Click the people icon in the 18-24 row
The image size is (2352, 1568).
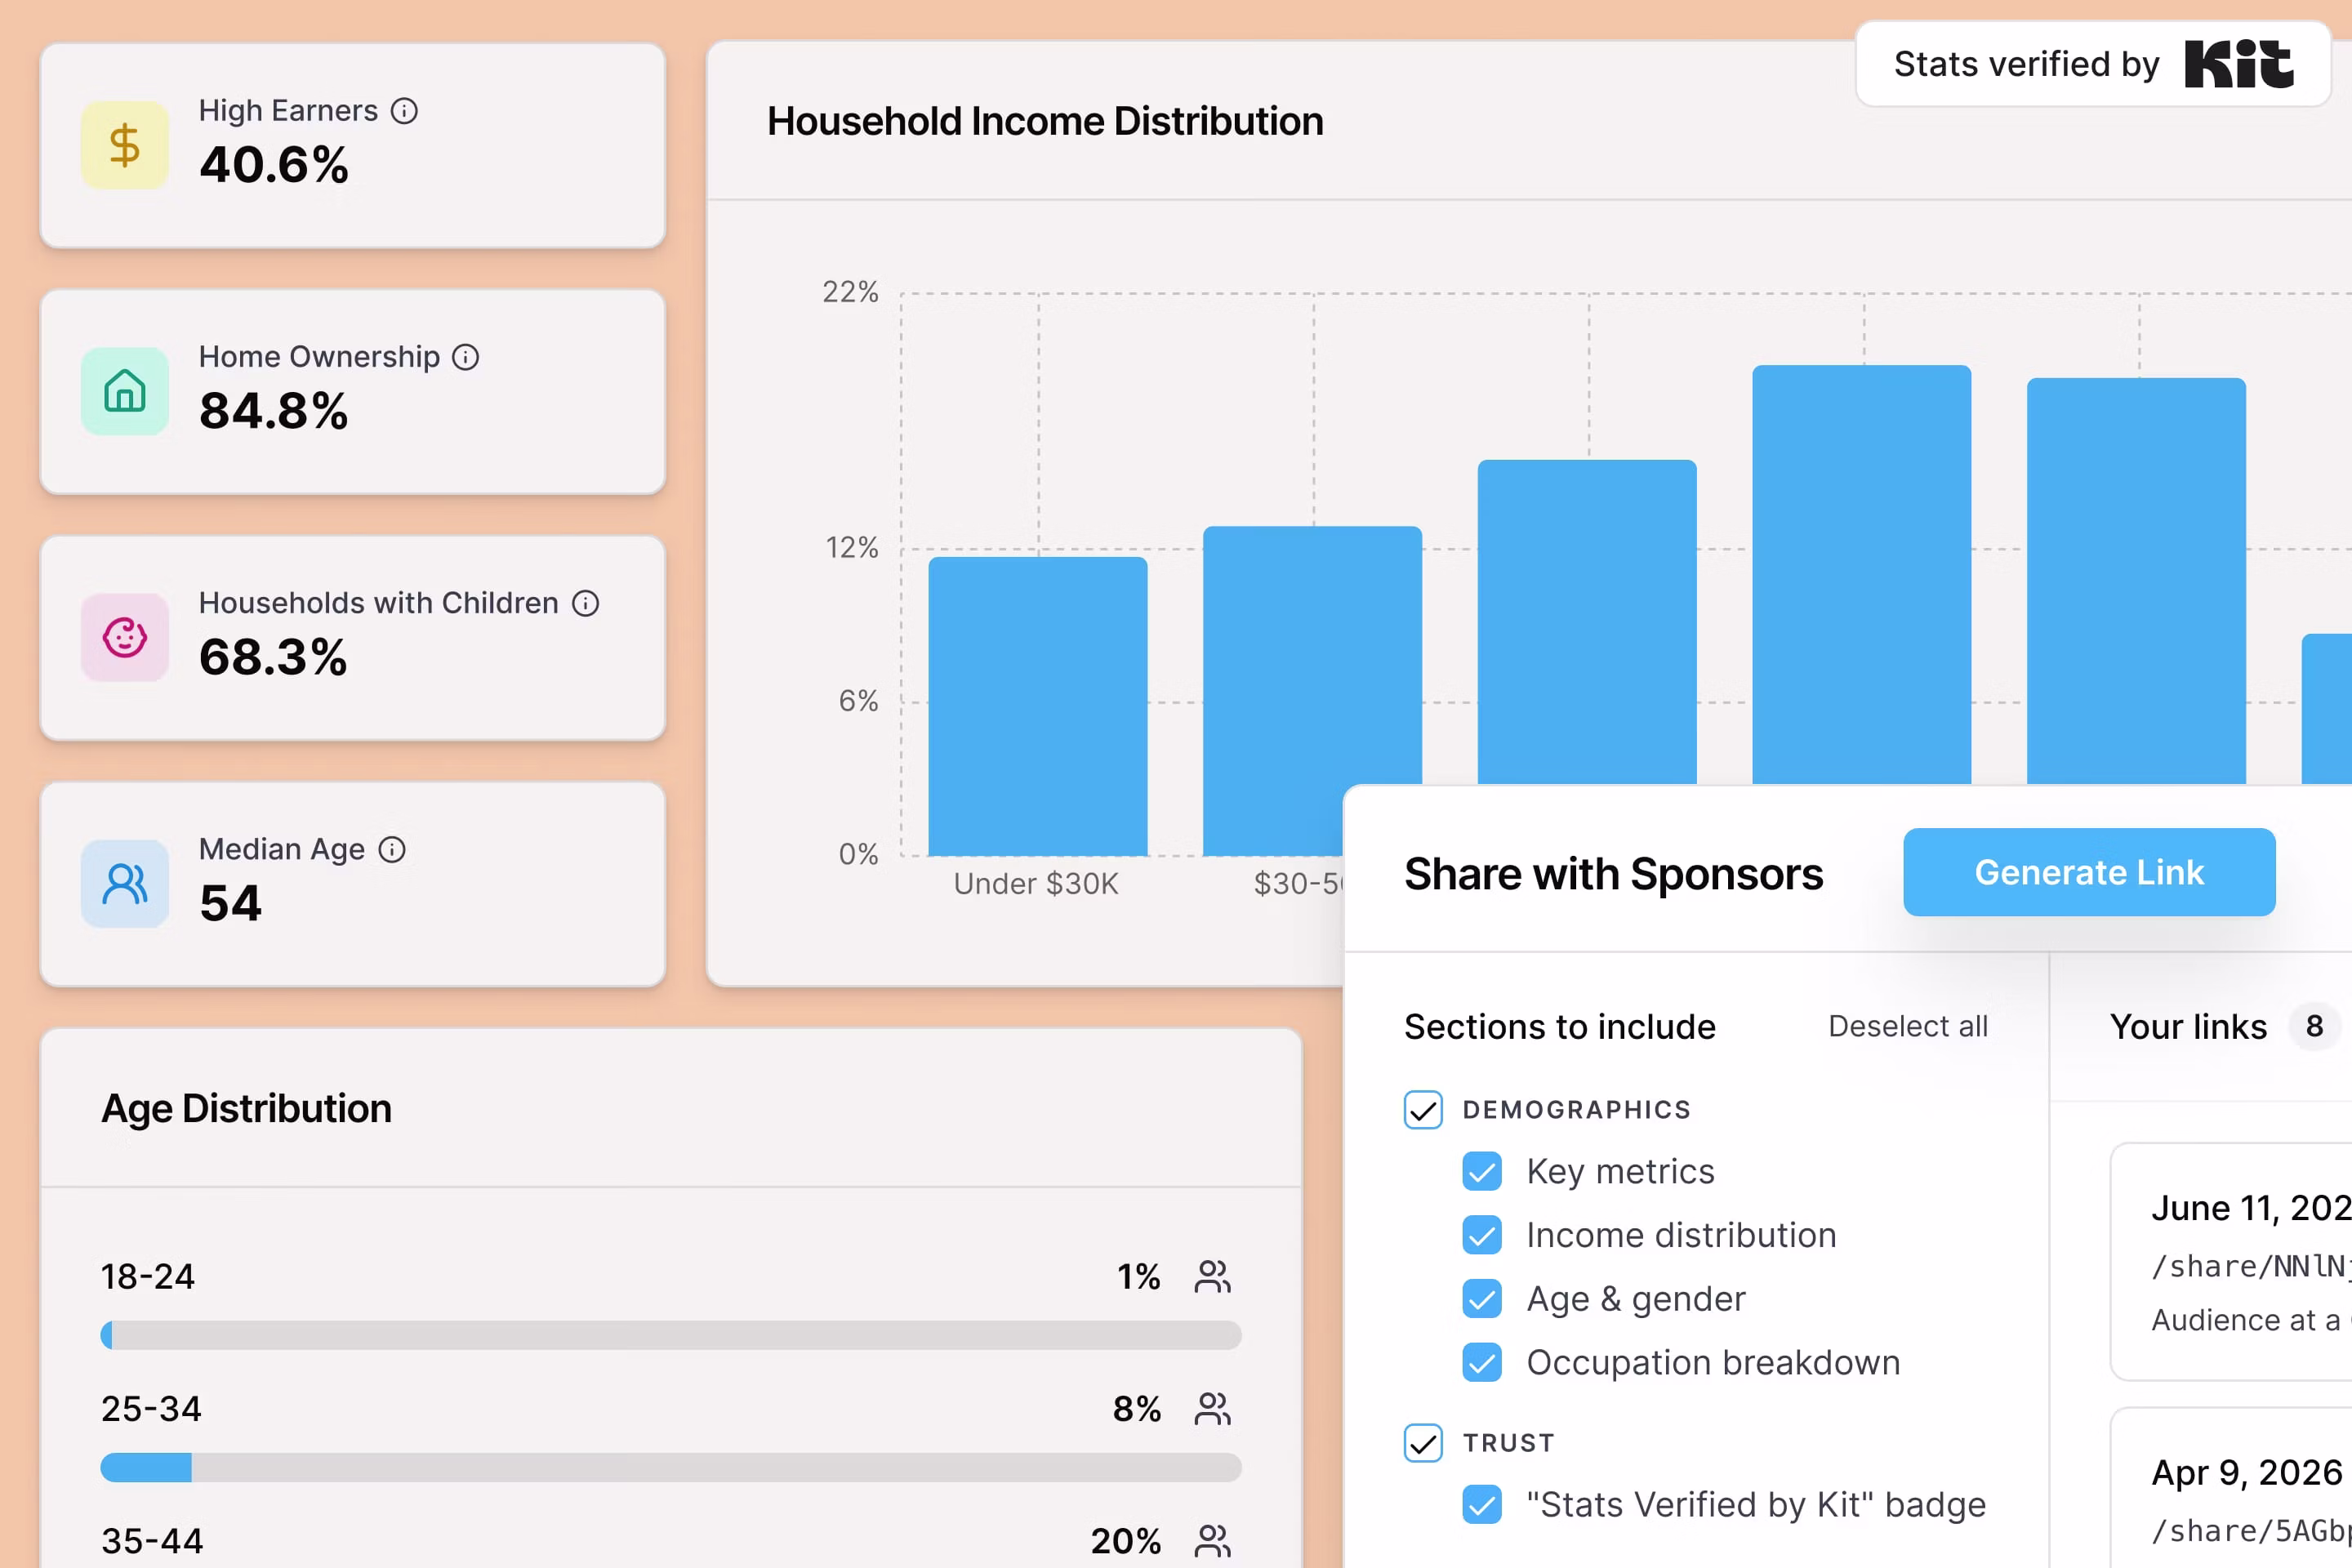click(1213, 1276)
